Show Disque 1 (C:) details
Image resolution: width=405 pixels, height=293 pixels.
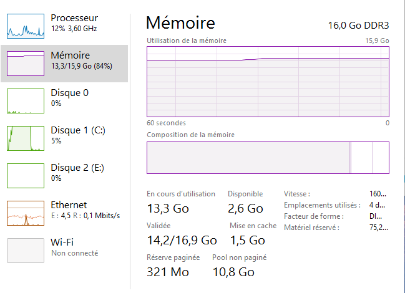(79, 130)
